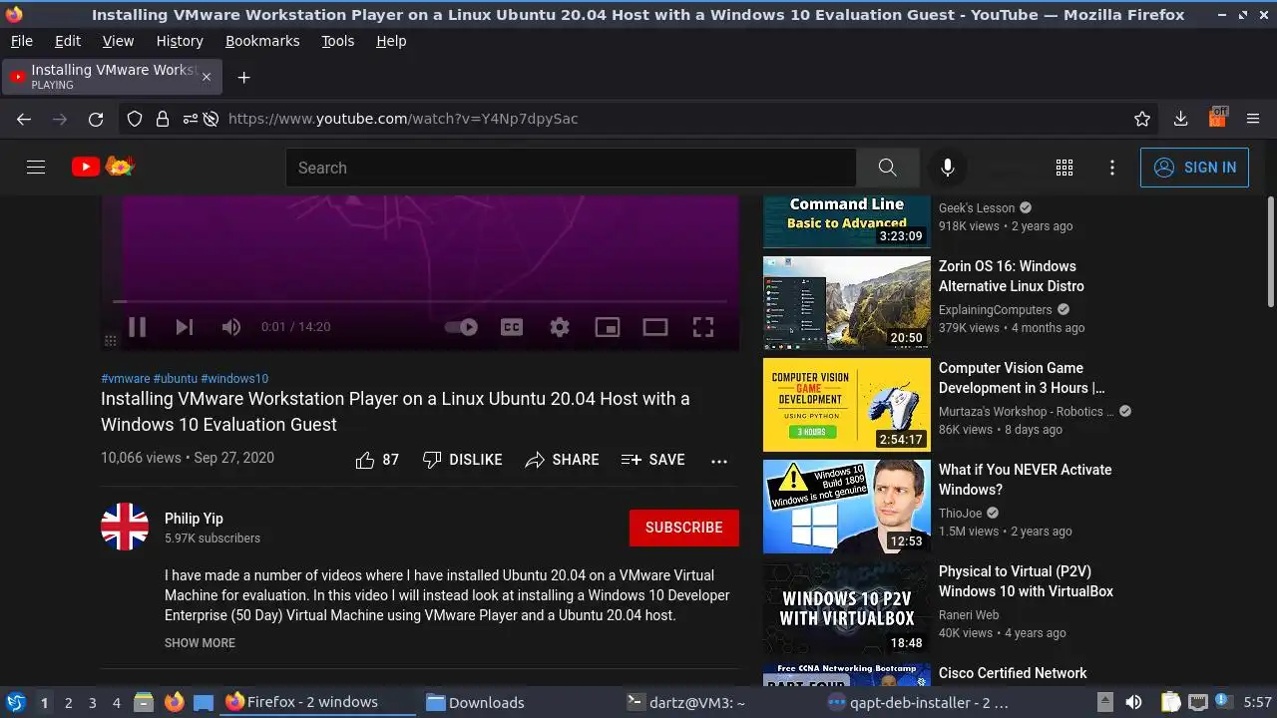This screenshot has height=718, width=1277.
Task: Open the system application launcher
Action: [15, 702]
